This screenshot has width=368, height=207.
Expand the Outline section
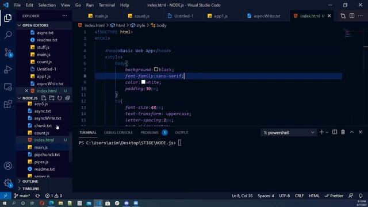pyautogui.click(x=44, y=181)
